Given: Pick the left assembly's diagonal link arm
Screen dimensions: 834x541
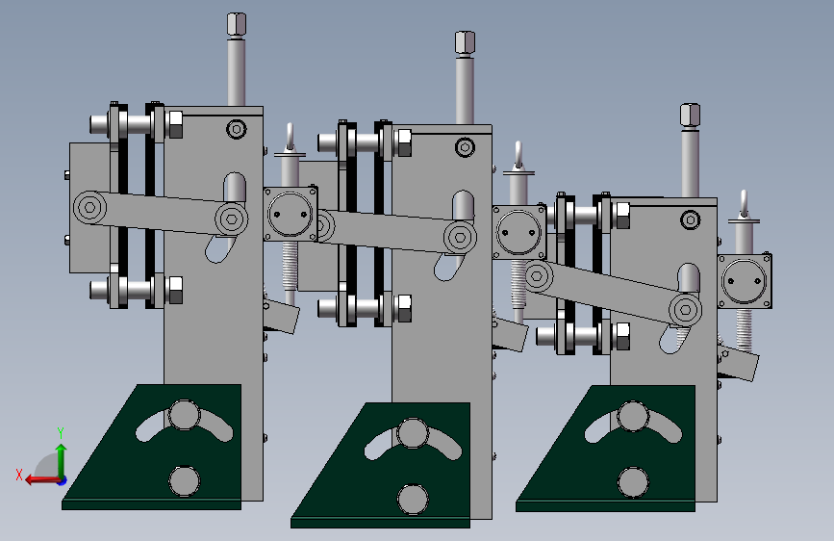Looking at the screenshot, I should (x=161, y=213).
